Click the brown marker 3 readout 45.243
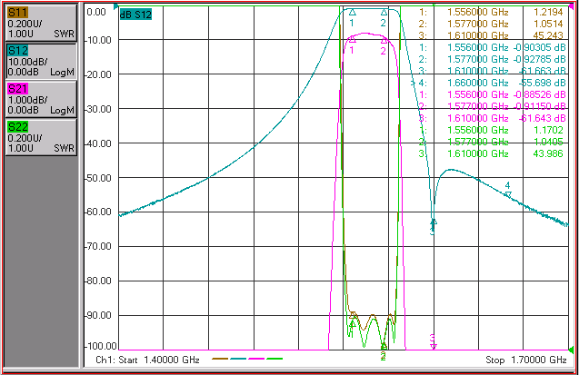The image size is (579, 375). [548, 35]
